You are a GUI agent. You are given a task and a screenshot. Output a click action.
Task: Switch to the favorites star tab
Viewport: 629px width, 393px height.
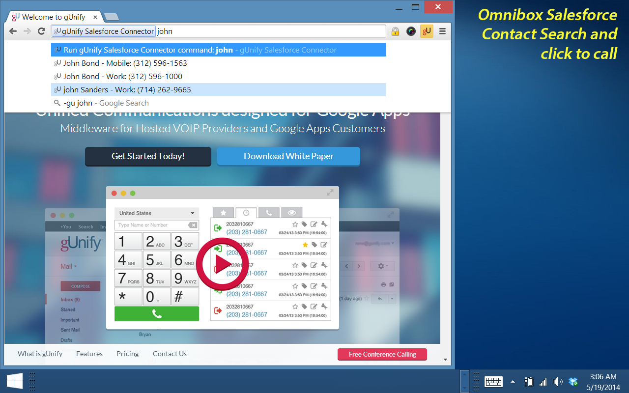click(x=223, y=213)
